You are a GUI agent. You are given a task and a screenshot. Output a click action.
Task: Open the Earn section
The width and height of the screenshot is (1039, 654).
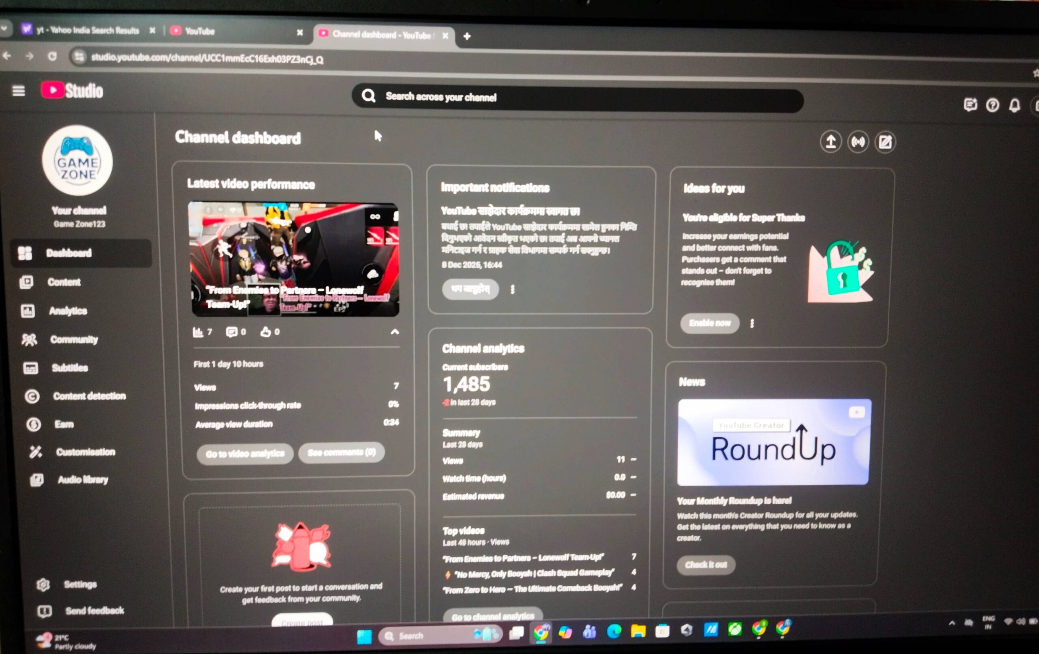tap(64, 424)
